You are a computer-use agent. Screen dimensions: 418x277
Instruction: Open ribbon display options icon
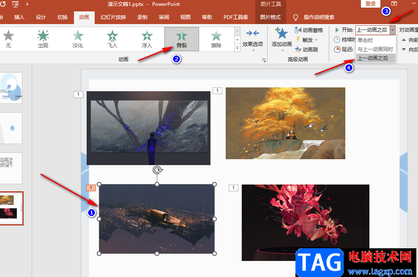coord(394,3)
